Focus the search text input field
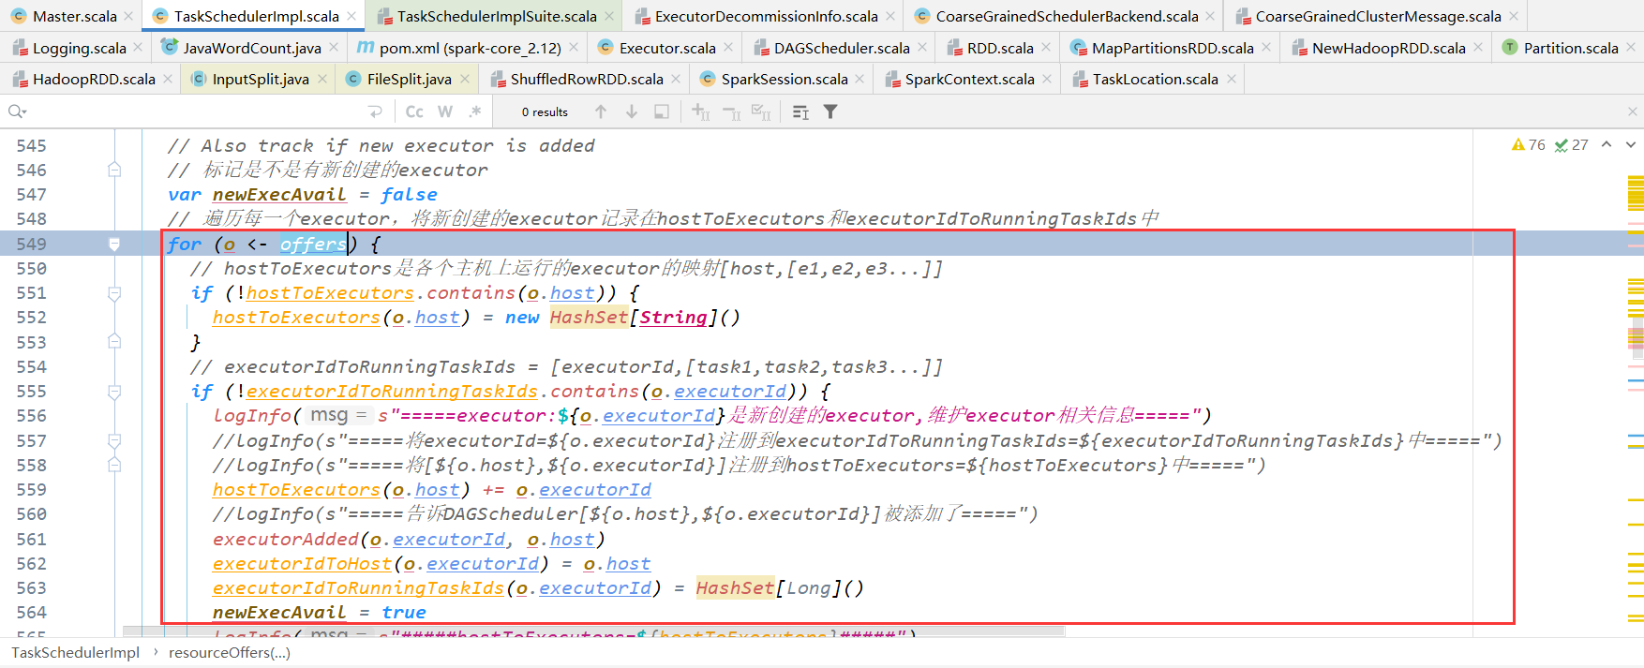 point(197,111)
